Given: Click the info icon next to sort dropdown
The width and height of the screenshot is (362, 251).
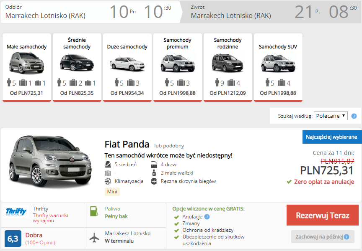Looking at the screenshot, I should tap(354, 116).
